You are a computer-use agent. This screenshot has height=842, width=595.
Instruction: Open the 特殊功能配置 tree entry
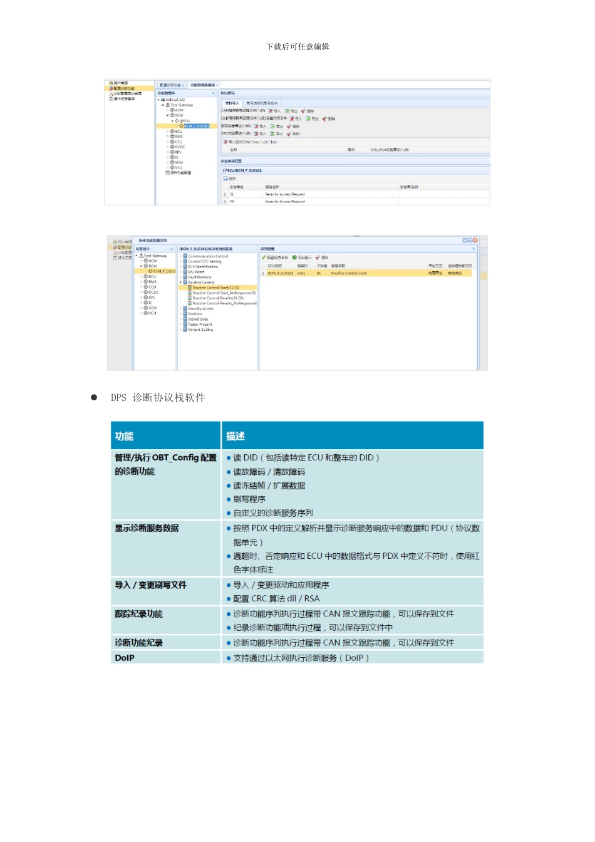pyautogui.click(x=179, y=173)
